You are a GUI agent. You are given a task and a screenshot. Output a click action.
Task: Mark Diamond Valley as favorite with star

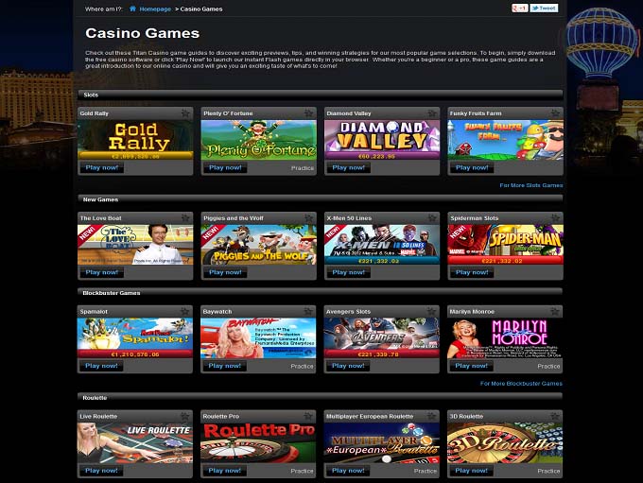coord(432,113)
